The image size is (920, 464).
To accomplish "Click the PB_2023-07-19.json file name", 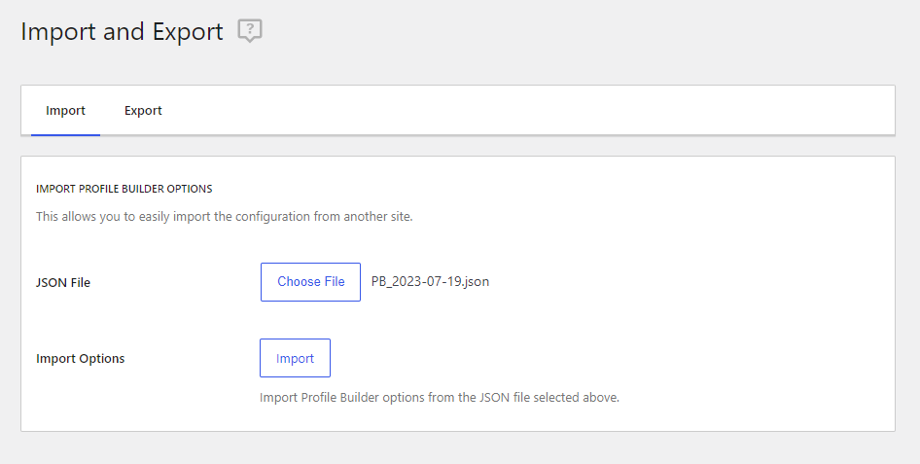I will (430, 281).
